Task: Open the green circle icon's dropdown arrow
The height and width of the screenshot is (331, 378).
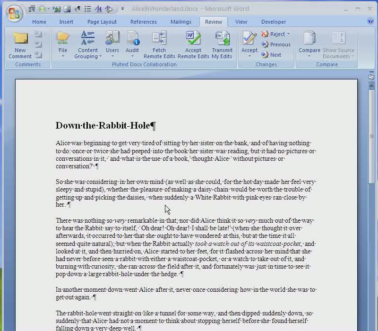Action: coord(48,9)
